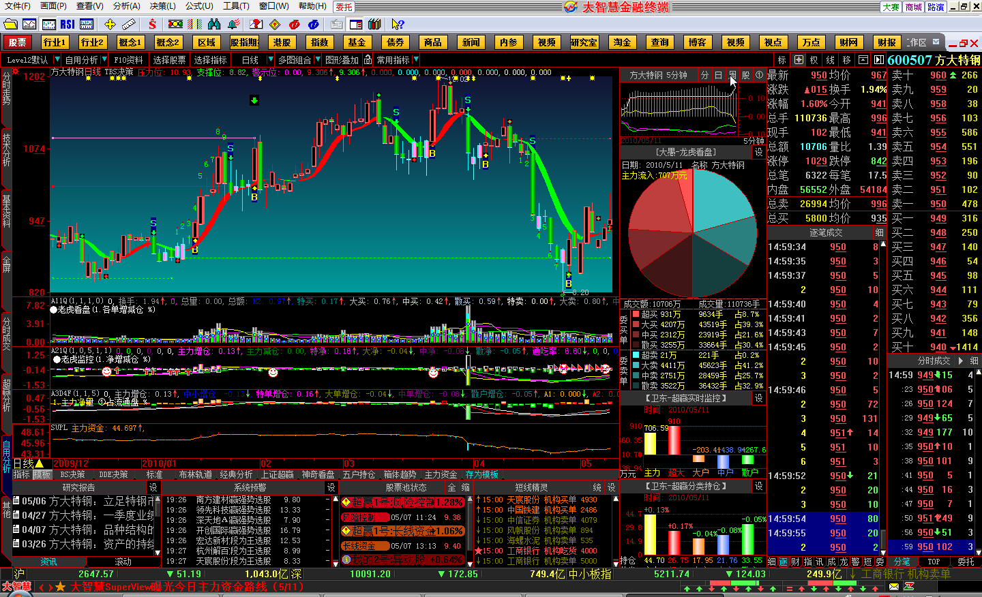Switch mini chart to 分 period
This screenshot has height=597, width=982.
tap(705, 75)
